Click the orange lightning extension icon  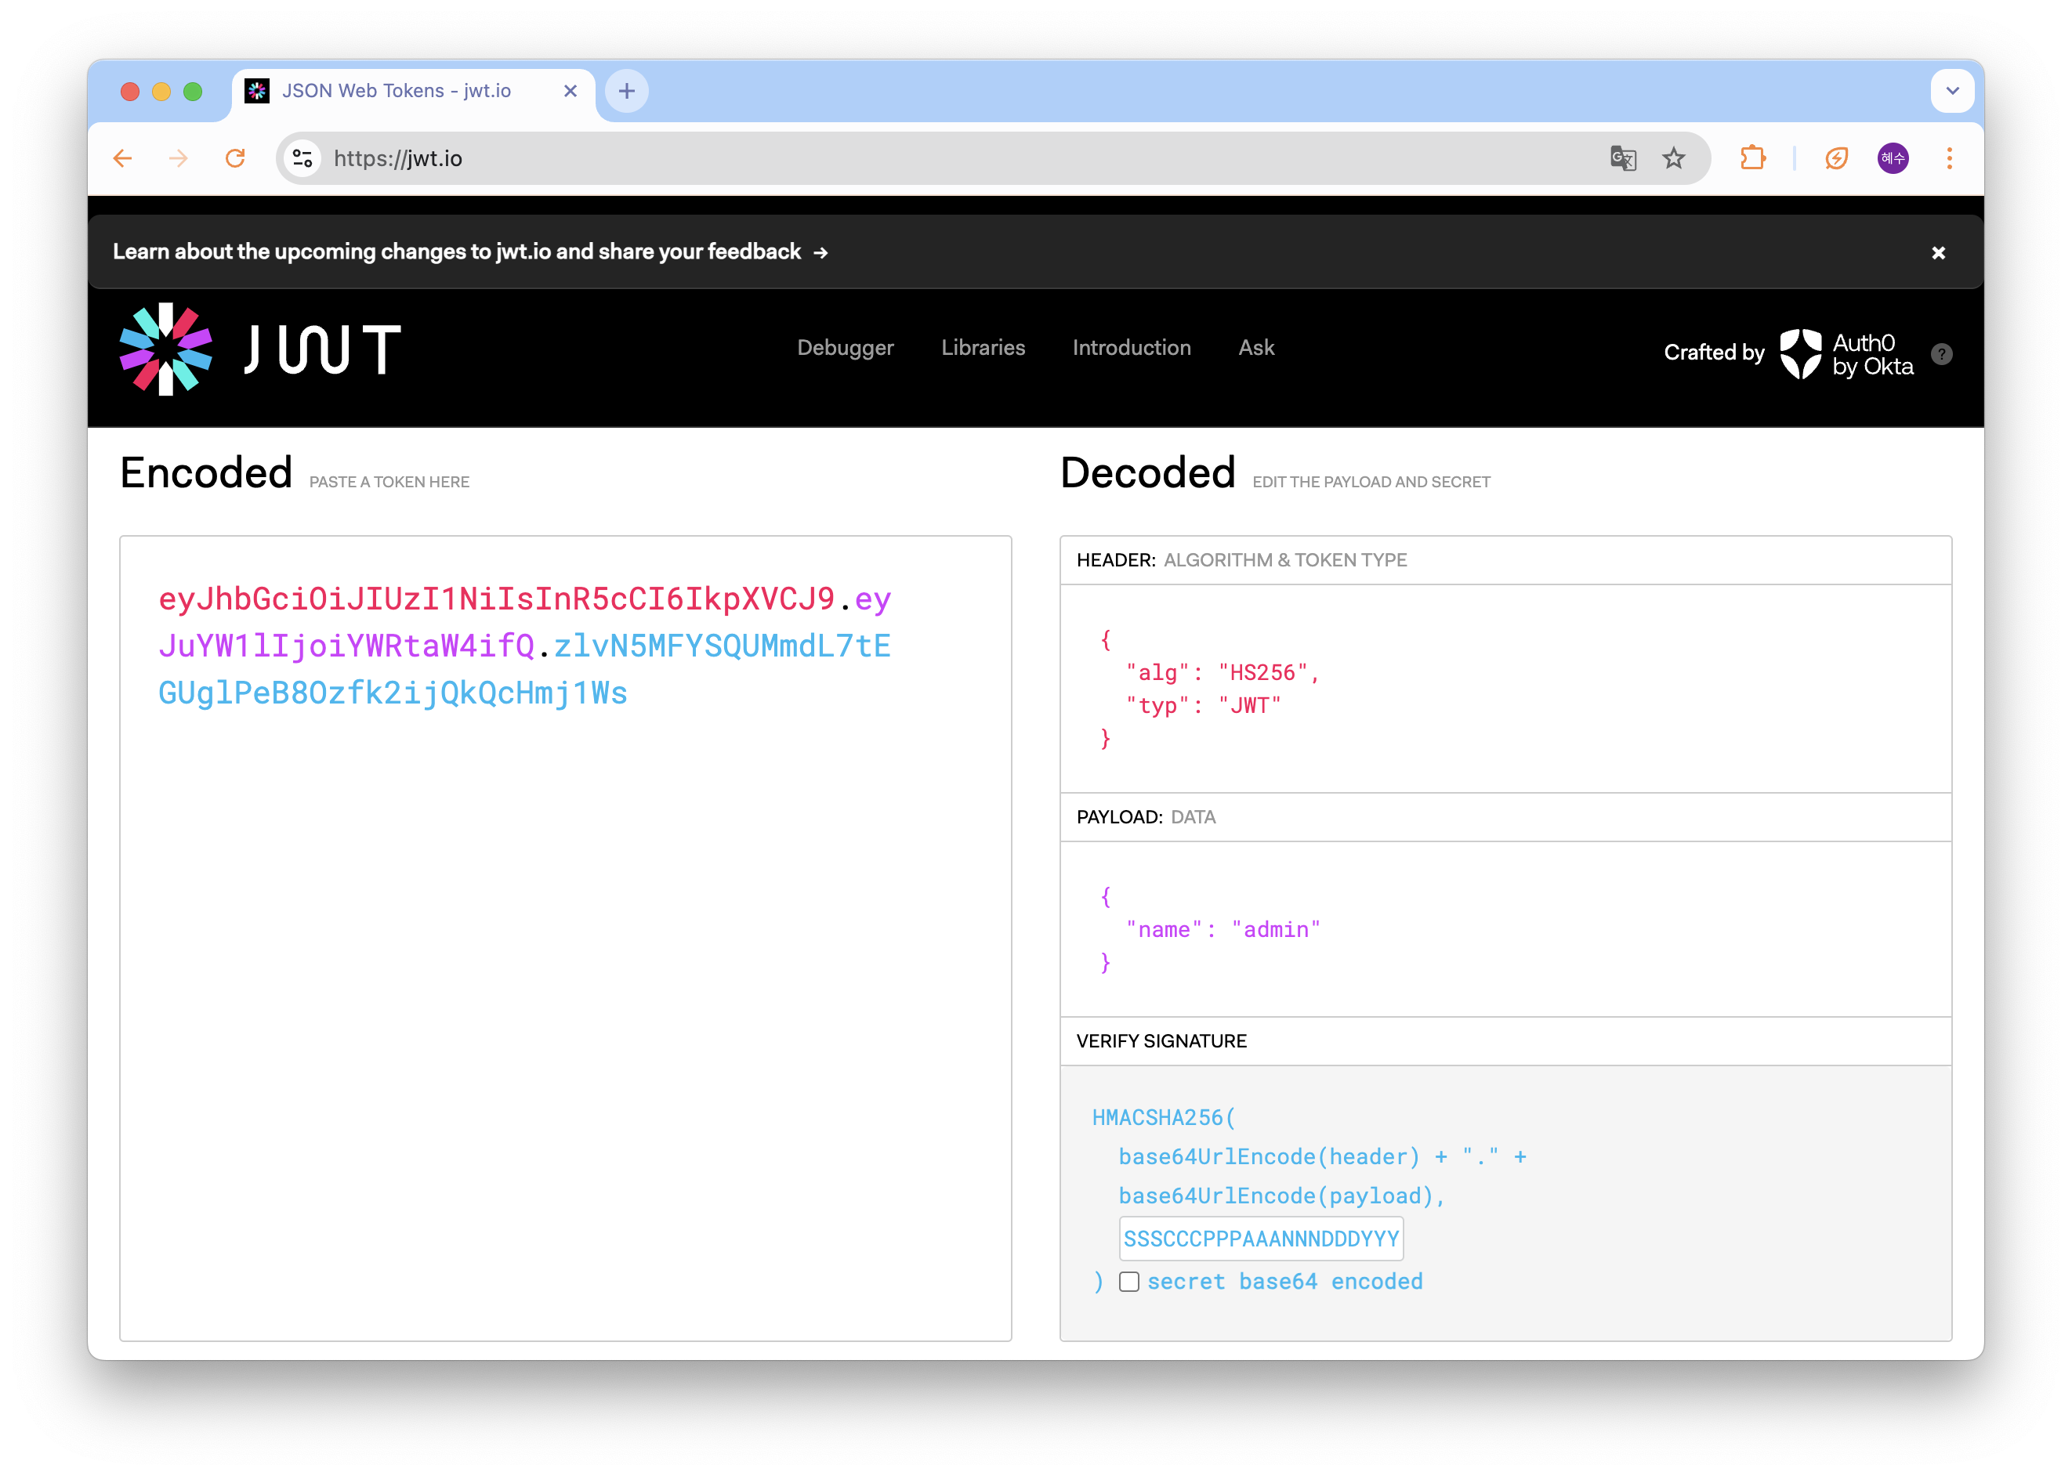pyautogui.click(x=1837, y=158)
